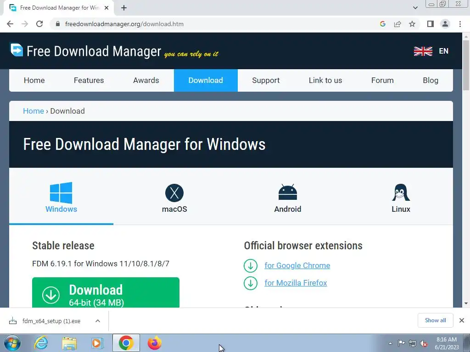Image resolution: width=470 pixels, height=352 pixels.
Task: Click the green Download 64-bit button
Action: 106,292
